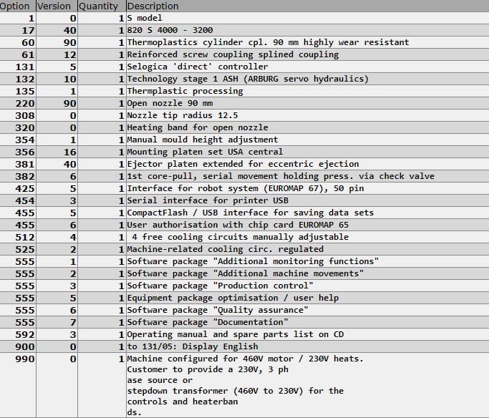
Task: Select Software package "Production control" row
Action: (245, 286)
